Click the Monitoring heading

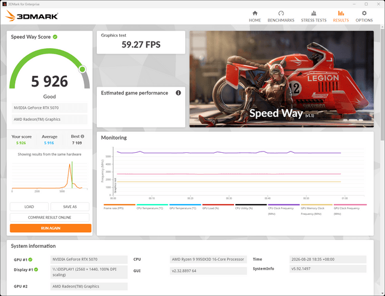click(114, 138)
